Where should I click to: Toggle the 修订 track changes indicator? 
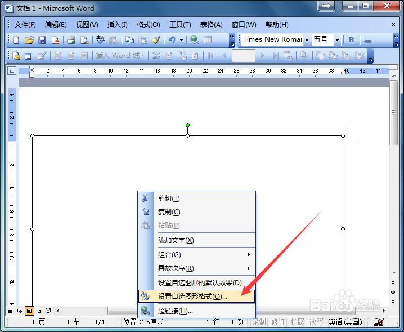278,322
